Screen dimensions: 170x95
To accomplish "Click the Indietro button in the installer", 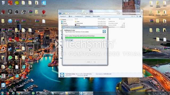I will click(88, 62).
